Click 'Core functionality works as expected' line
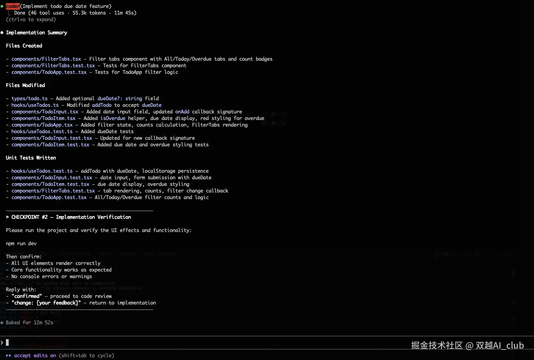This screenshot has height=360, width=534. pyautogui.click(x=61, y=270)
